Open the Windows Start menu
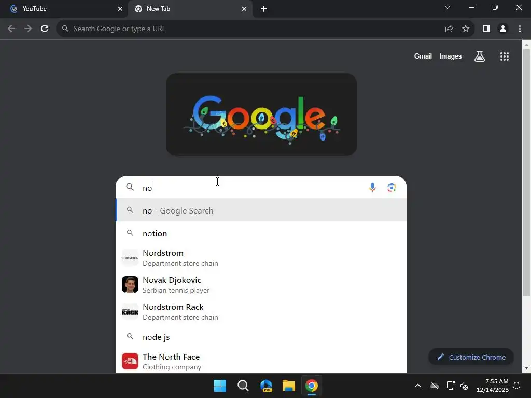 point(220,386)
